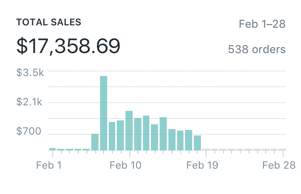Click the $700 y-axis label
Screen dimensions: 301x194
coord(29,131)
